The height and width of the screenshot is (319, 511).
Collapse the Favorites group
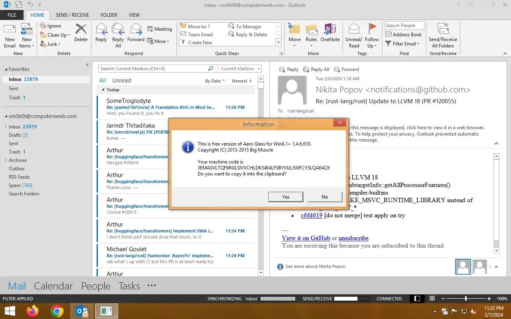(x=6, y=69)
